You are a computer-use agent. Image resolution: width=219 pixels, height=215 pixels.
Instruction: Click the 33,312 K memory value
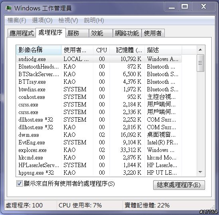pyautogui.click(x=131, y=150)
